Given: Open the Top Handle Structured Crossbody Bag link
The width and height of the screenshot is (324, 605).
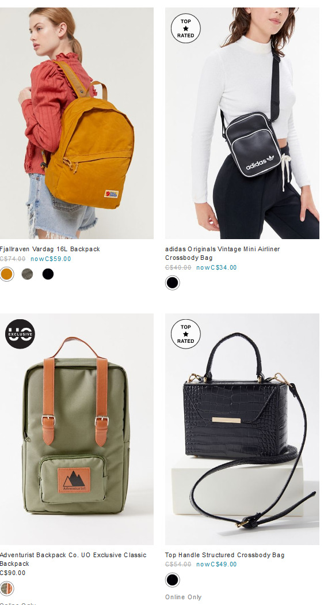Looking at the screenshot, I should tap(225, 555).
